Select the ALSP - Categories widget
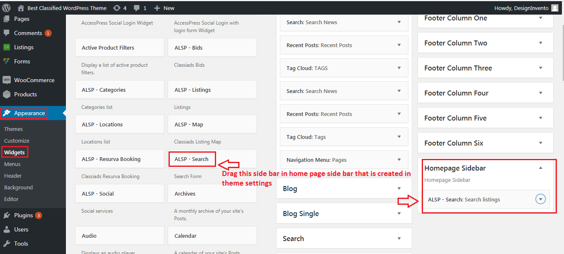This screenshot has height=254, width=564. tap(120, 90)
